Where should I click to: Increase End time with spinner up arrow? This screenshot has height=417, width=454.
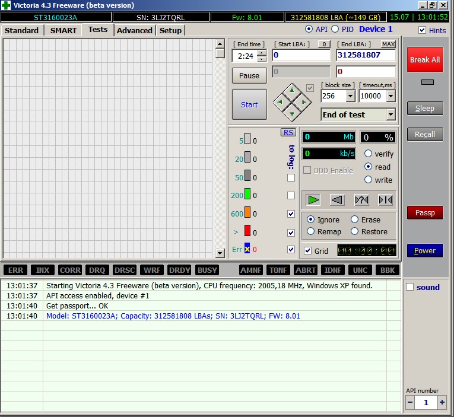click(x=262, y=53)
